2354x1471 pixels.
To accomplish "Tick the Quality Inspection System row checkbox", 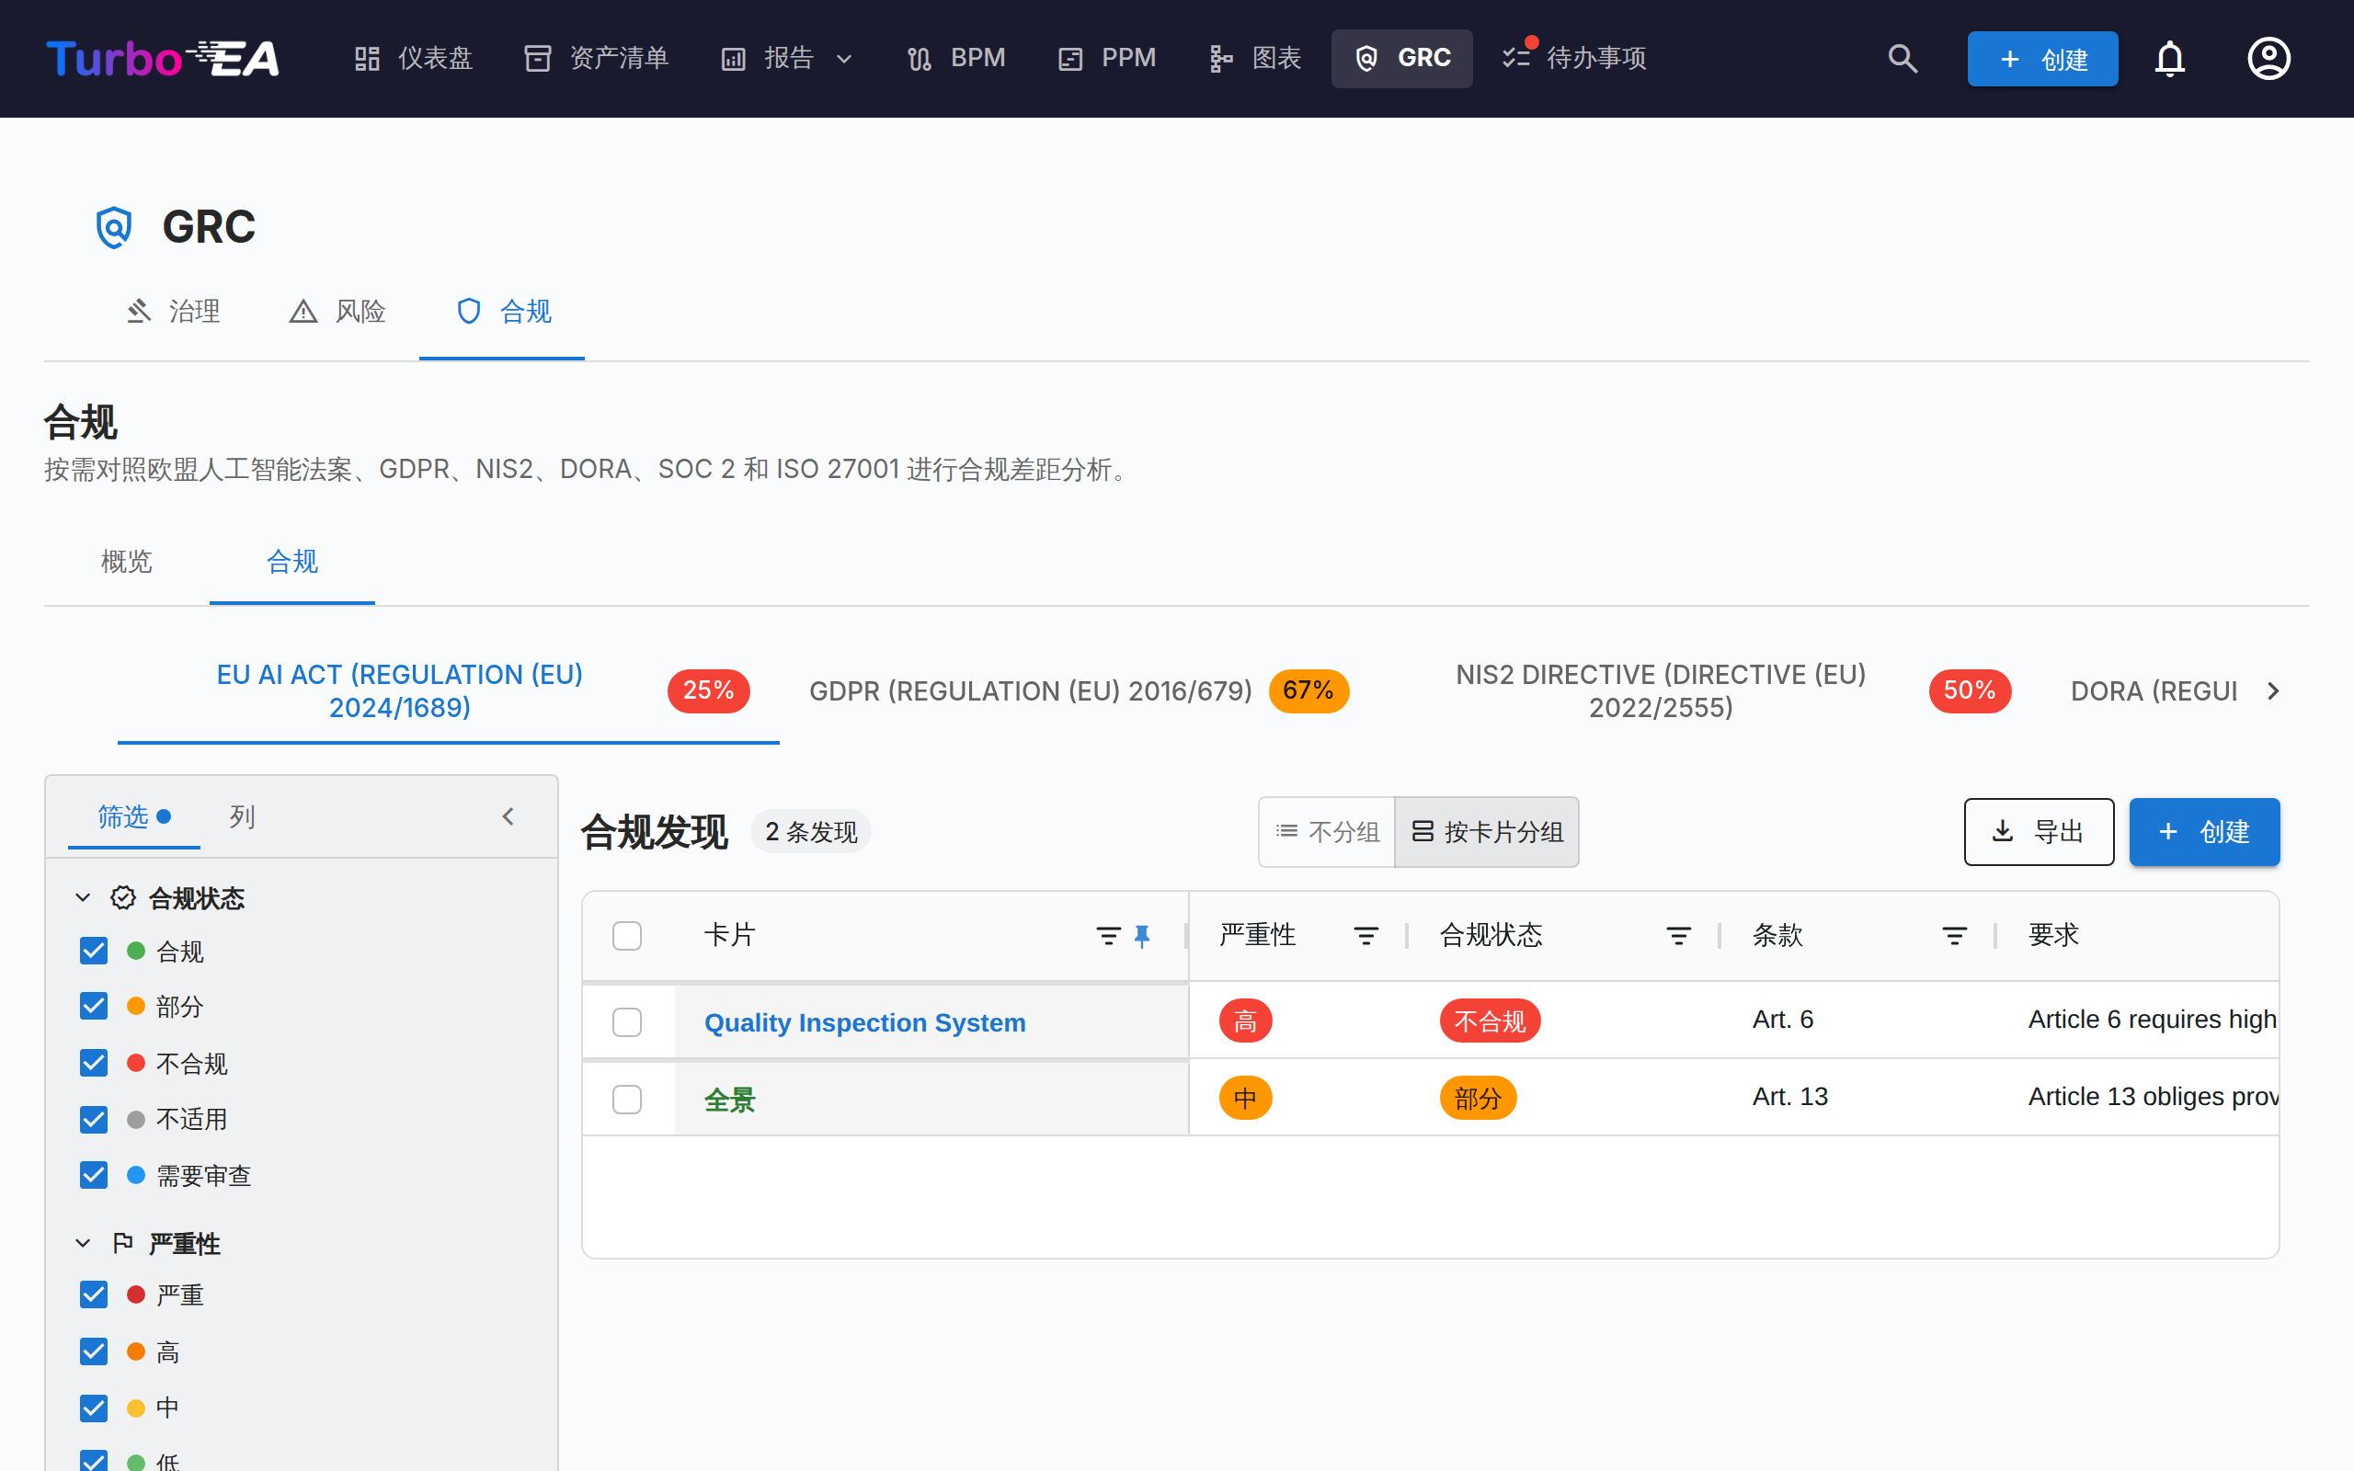I will point(627,1022).
